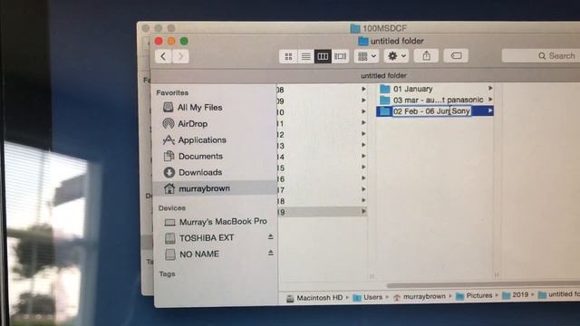Click the Downloads arrow icon
580x326 pixels.
[169, 172]
